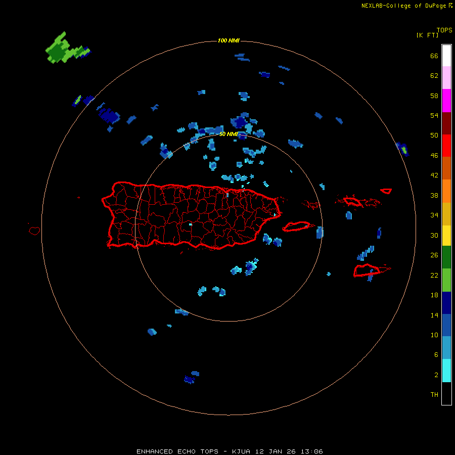Select the "6" legend value
The width and height of the screenshot is (455, 455).
point(436,355)
